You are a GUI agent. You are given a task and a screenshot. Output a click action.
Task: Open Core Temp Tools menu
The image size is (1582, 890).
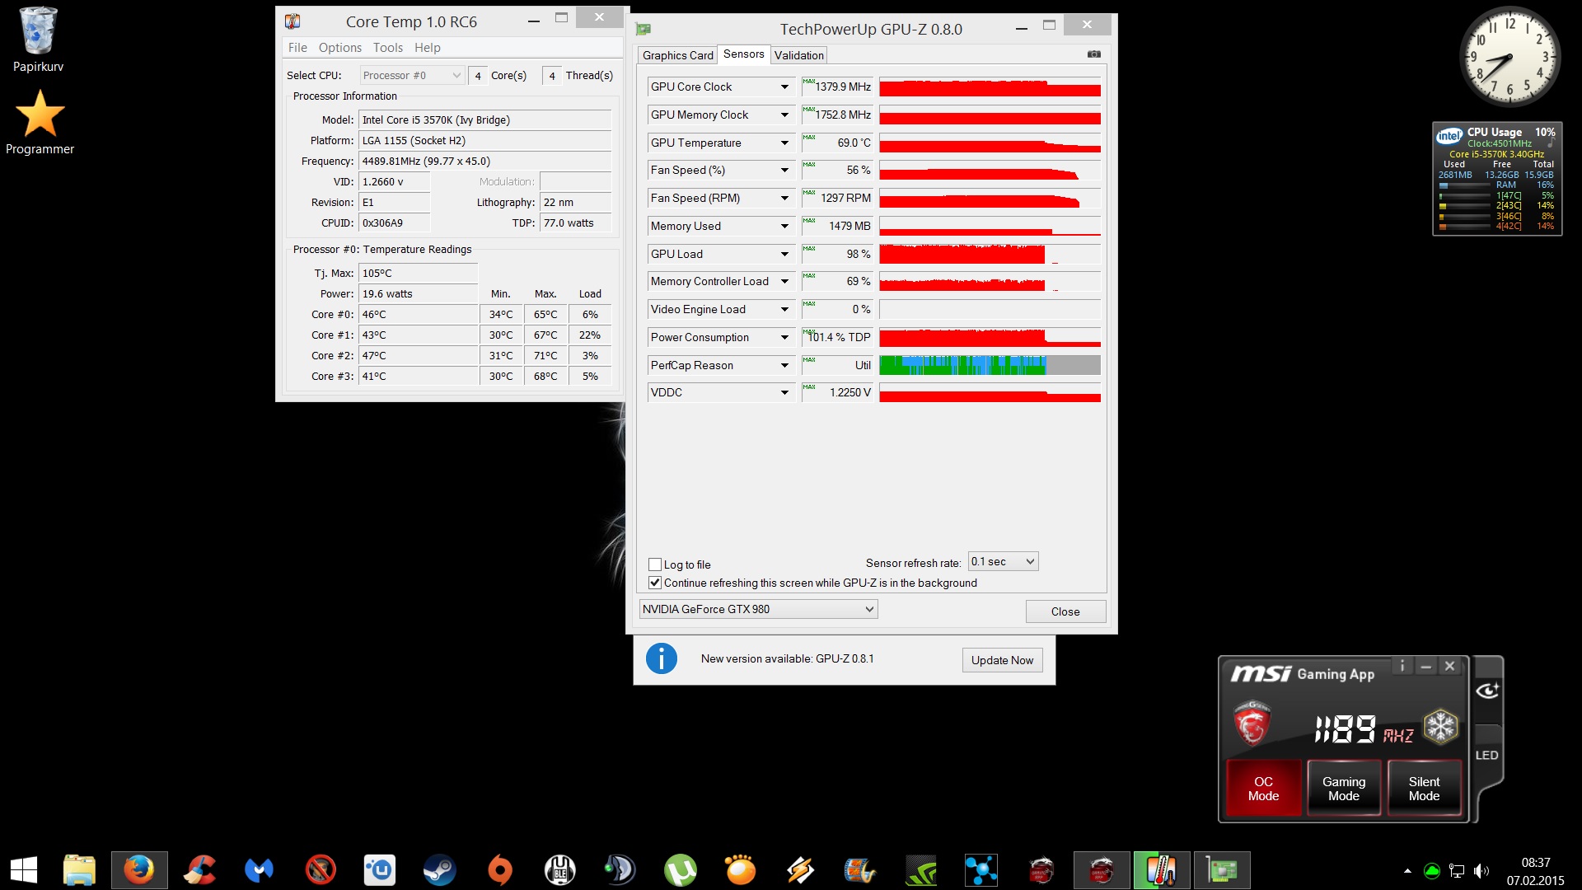(387, 47)
